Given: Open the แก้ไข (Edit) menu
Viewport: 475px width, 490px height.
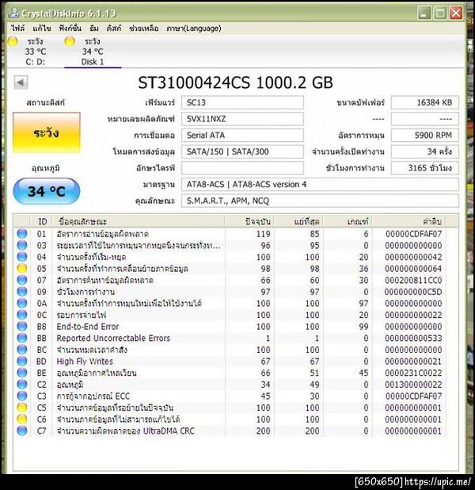Looking at the screenshot, I should click(x=41, y=29).
